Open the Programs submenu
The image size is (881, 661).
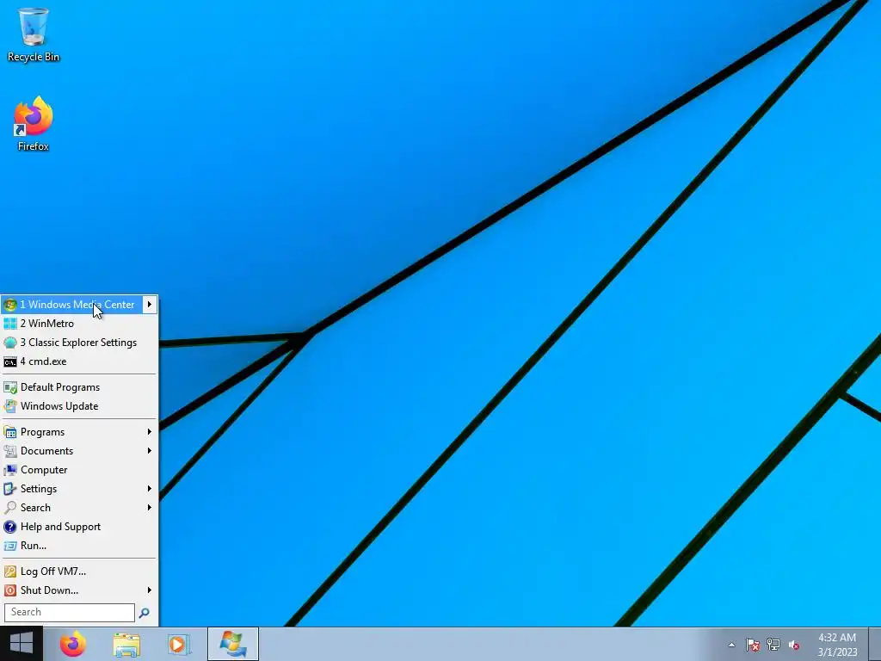[79, 432]
